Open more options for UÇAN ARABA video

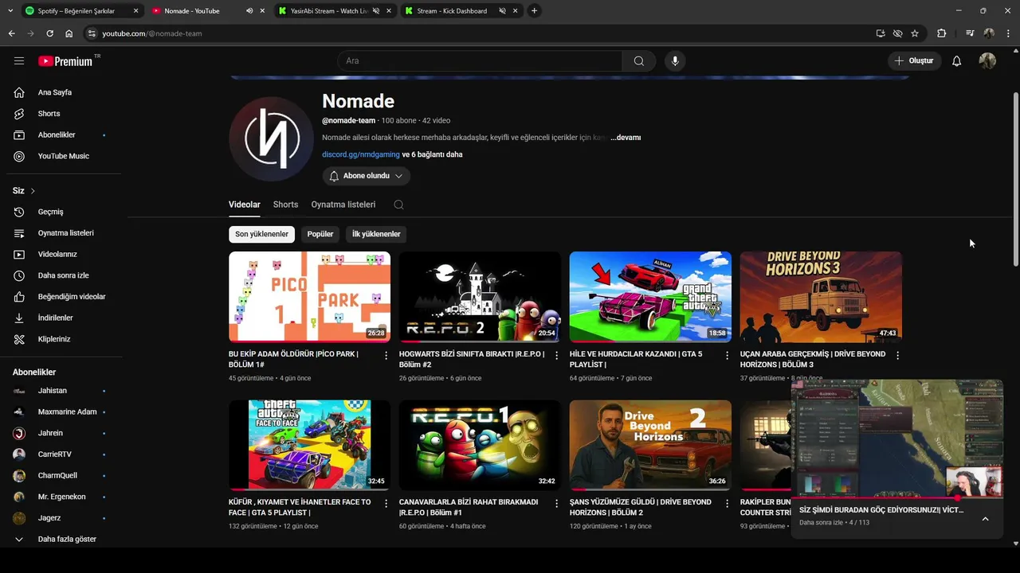pyautogui.click(x=897, y=356)
